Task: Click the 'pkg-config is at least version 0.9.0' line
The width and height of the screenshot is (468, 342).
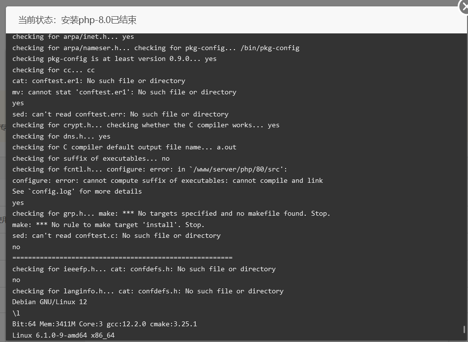Action: [115, 59]
